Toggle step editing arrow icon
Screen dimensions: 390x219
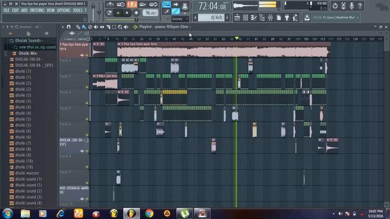175,4
